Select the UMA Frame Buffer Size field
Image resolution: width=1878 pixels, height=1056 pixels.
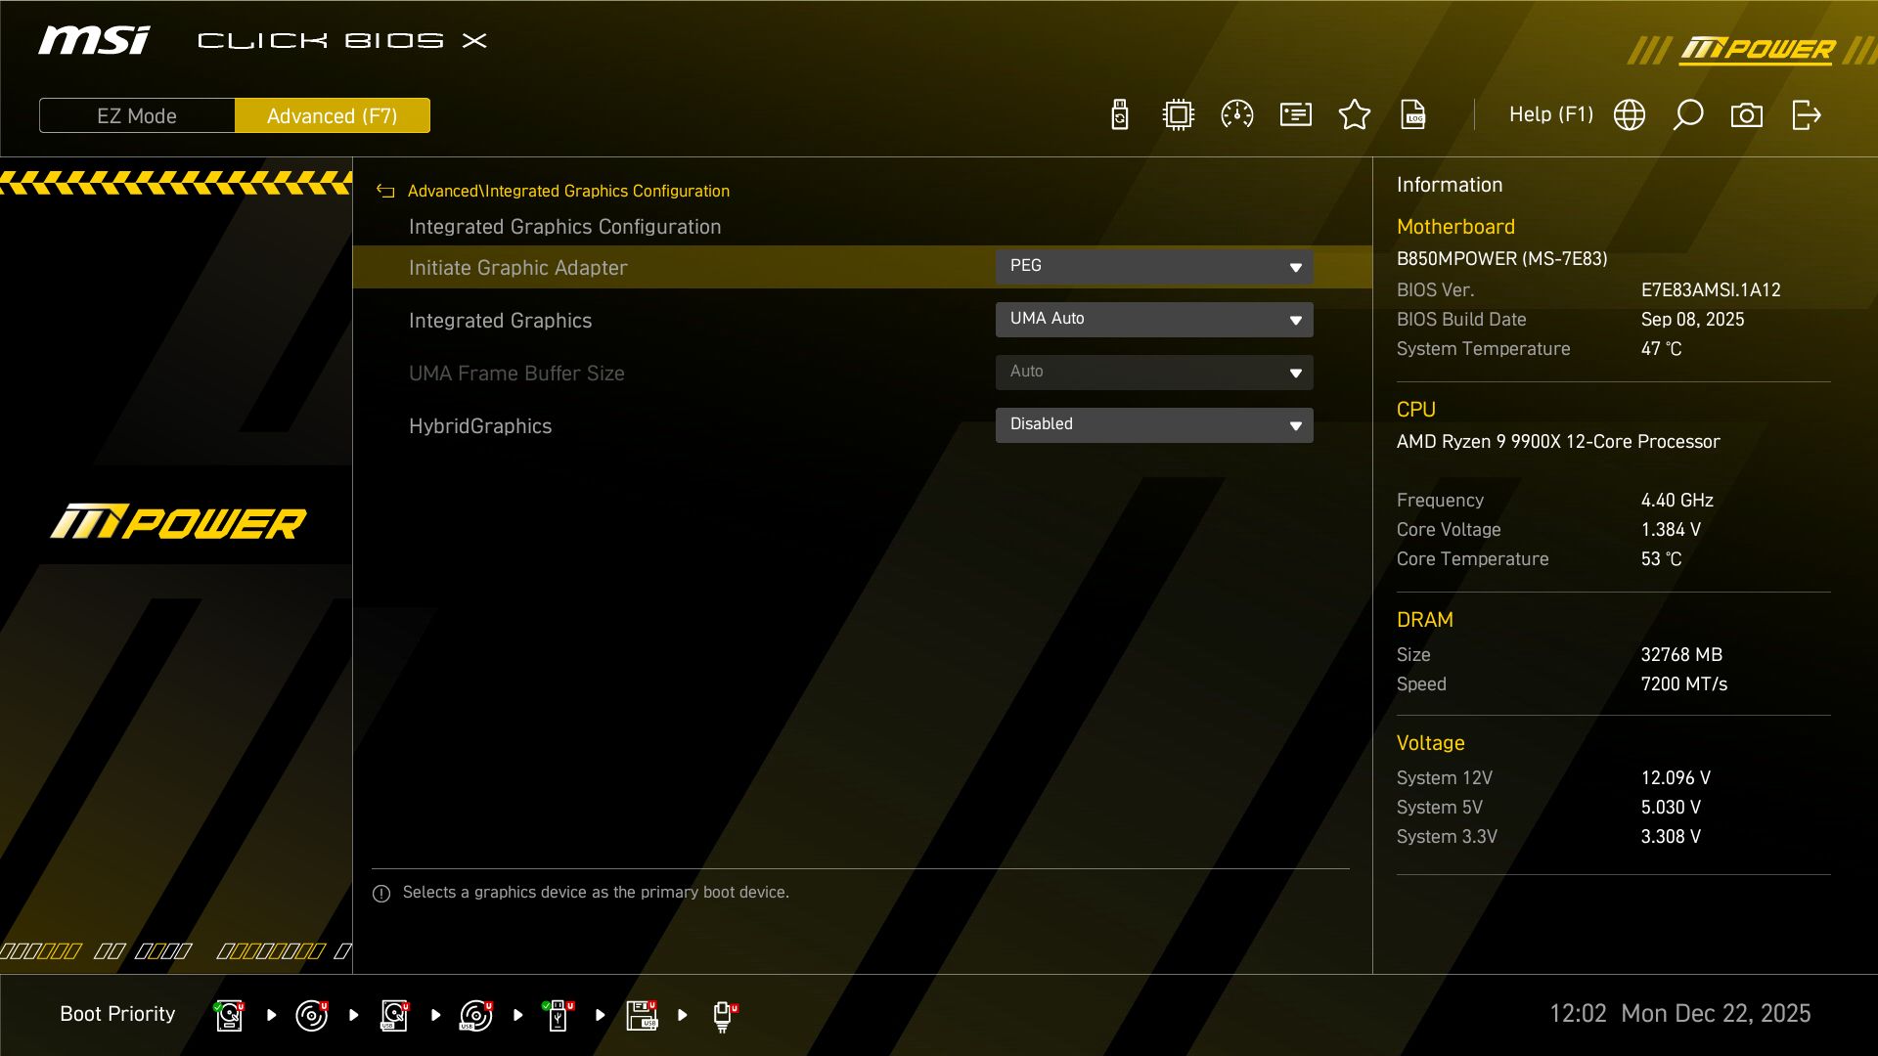tap(1154, 372)
